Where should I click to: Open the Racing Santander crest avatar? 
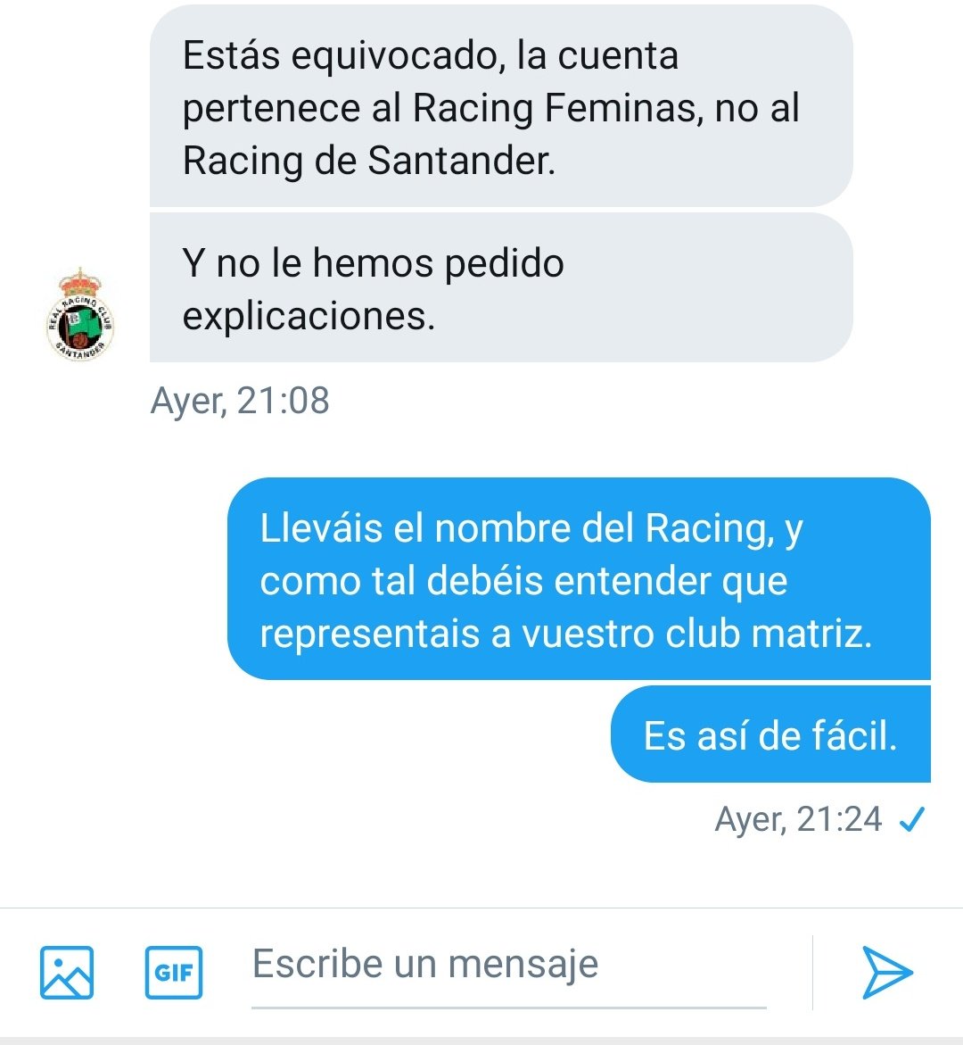coord(80,314)
